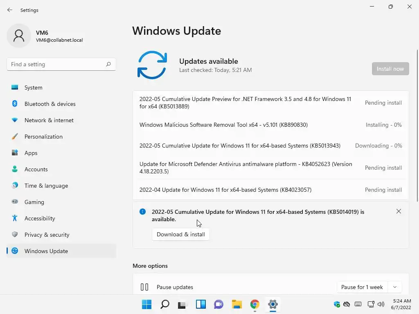
Task: Click the vertical scrollbar of Settings page
Action: [x=417, y=126]
